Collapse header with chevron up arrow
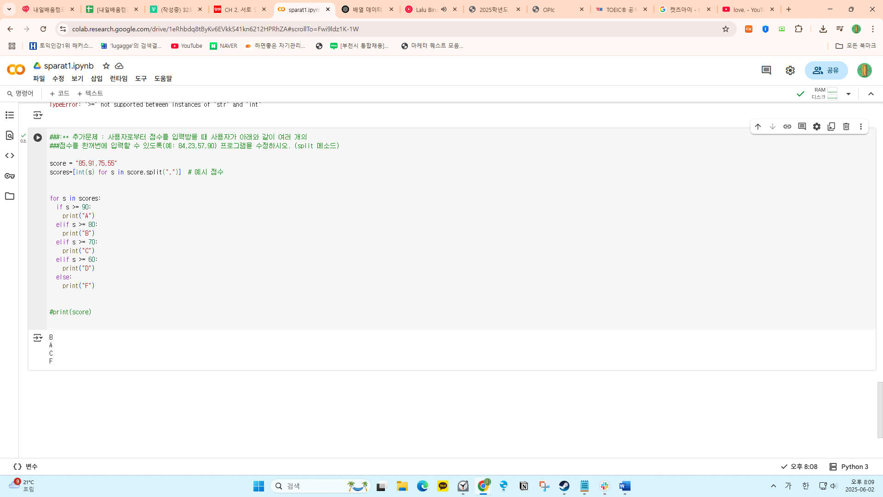Image resolution: width=883 pixels, height=497 pixels. point(871,94)
